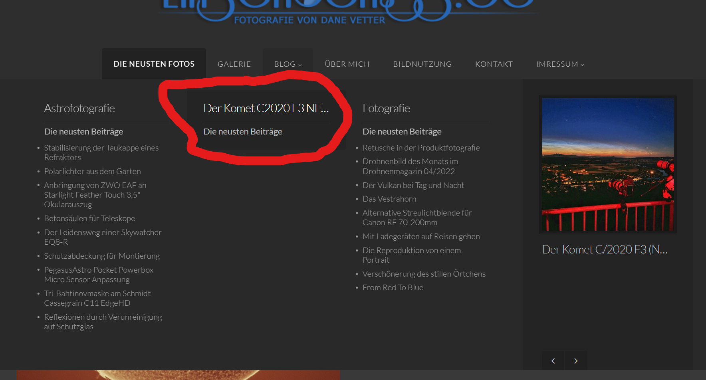Open Reflexionen durch Verunreinigung auf Schutzglas

pos(103,322)
